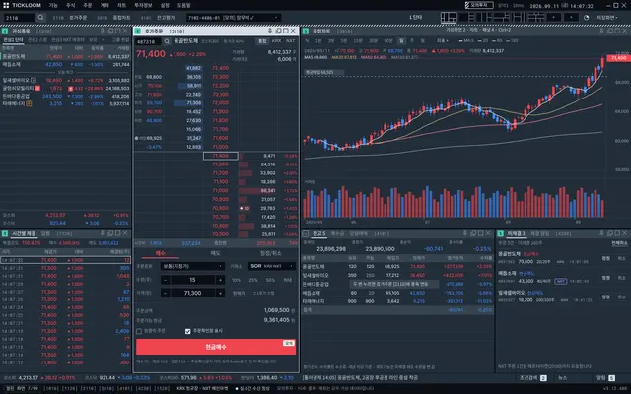Viewport: 631px width, 394px height.
Task: Toggle the MA 5 line on the chart
Action: click(x=466, y=41)
